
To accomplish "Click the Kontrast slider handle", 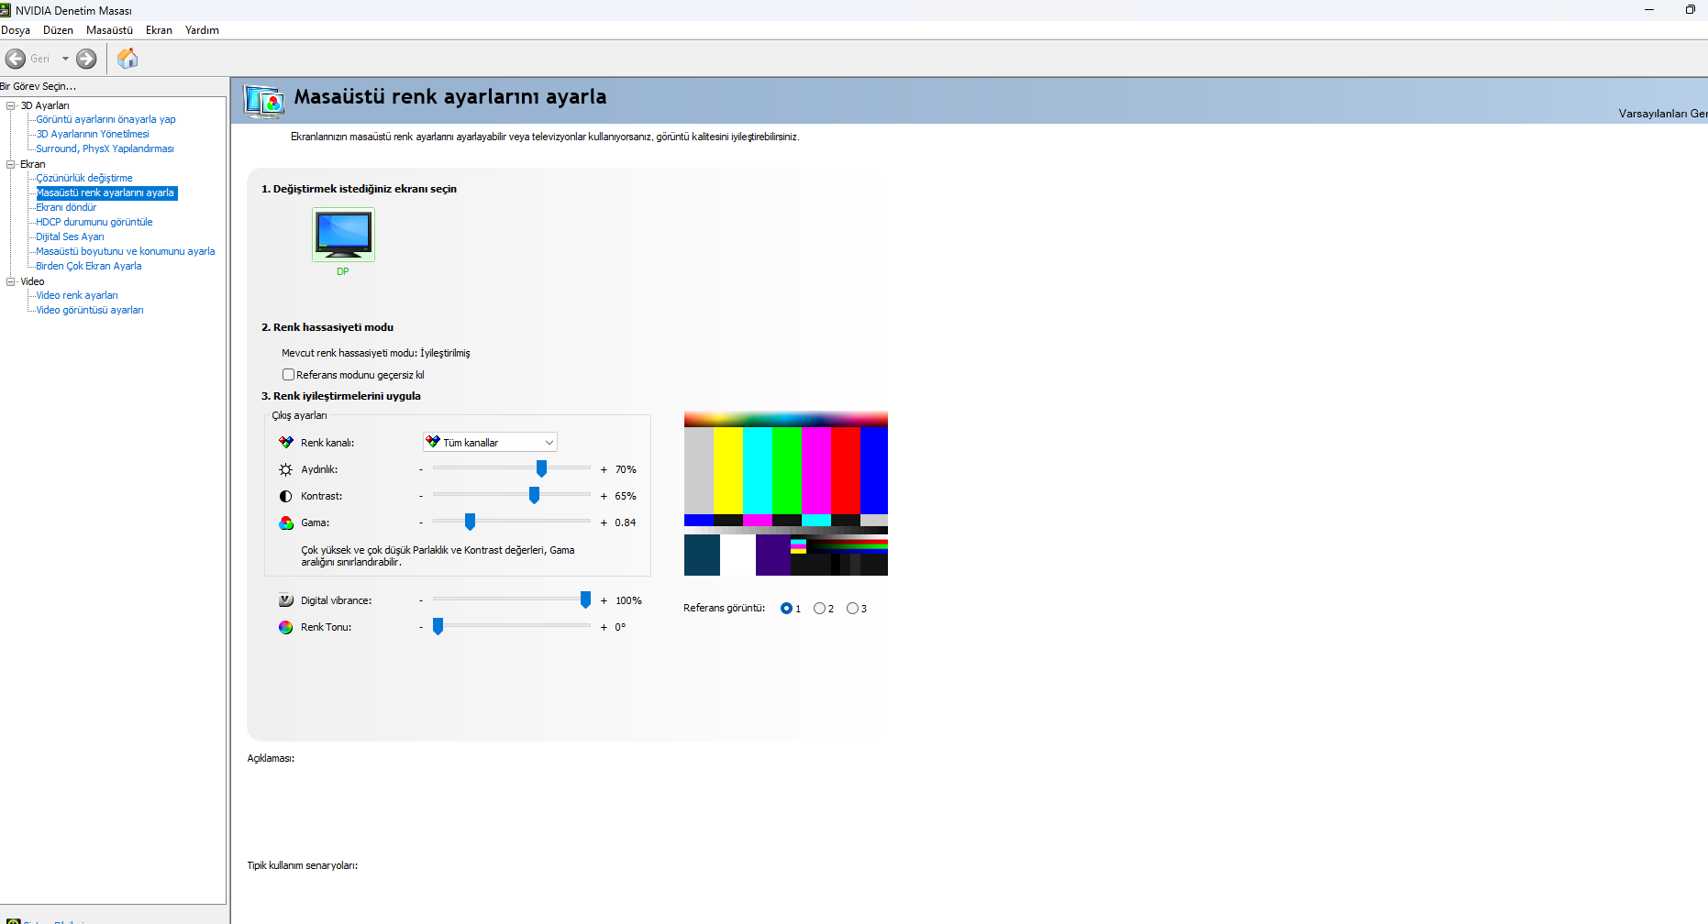I will 534,496.
